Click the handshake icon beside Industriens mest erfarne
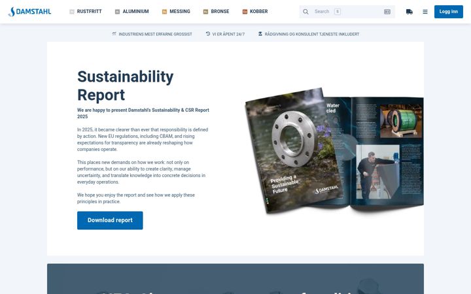 tap(114, 34)
